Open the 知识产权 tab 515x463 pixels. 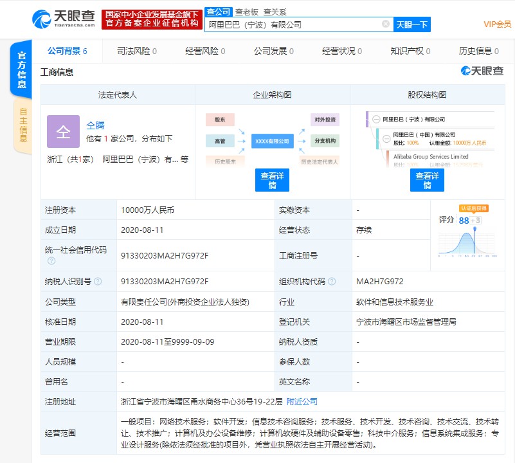click(x=410, y=51)
